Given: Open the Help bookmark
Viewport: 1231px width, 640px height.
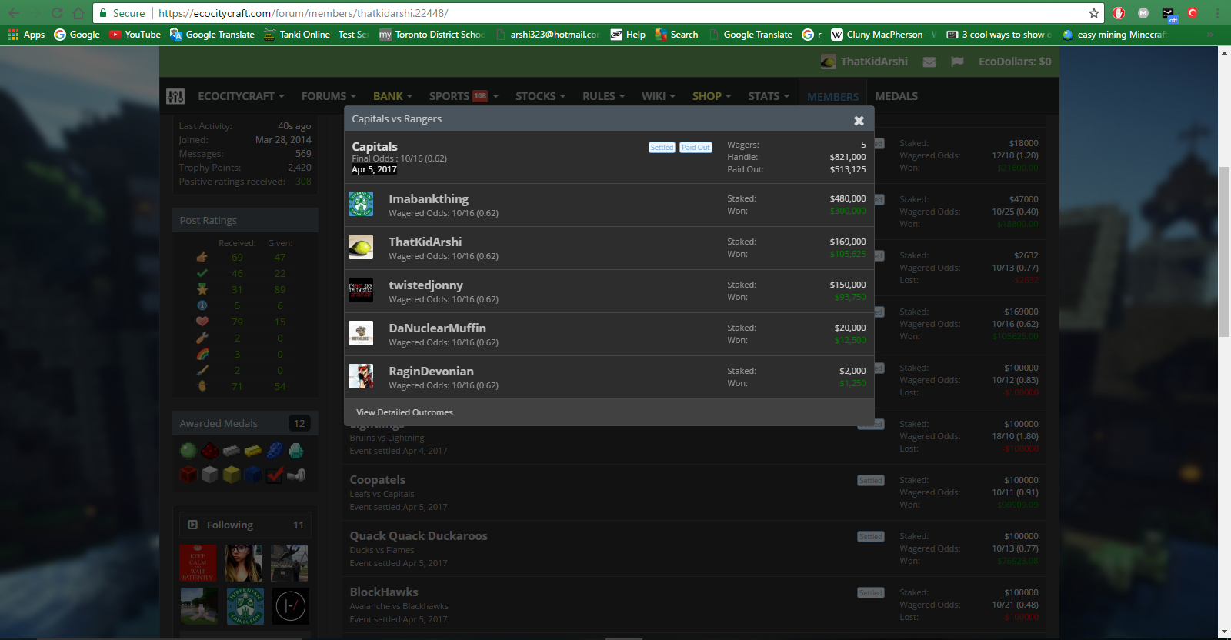Looking at the screenshot, I should (x=628, y=35).
